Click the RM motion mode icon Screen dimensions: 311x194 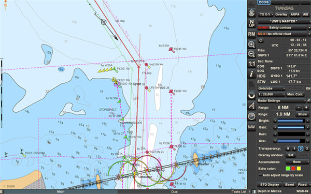251,34
